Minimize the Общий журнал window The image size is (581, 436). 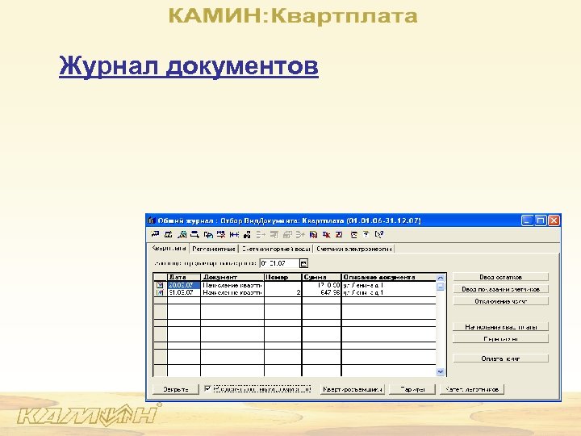pyautogui.click(x=528, y=220)
